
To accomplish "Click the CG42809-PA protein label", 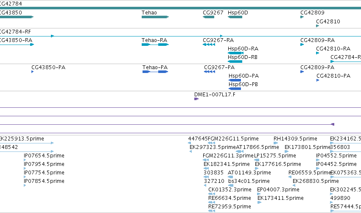I will (317, 67).
